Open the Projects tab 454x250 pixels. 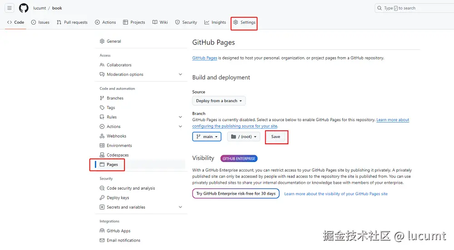134,22
